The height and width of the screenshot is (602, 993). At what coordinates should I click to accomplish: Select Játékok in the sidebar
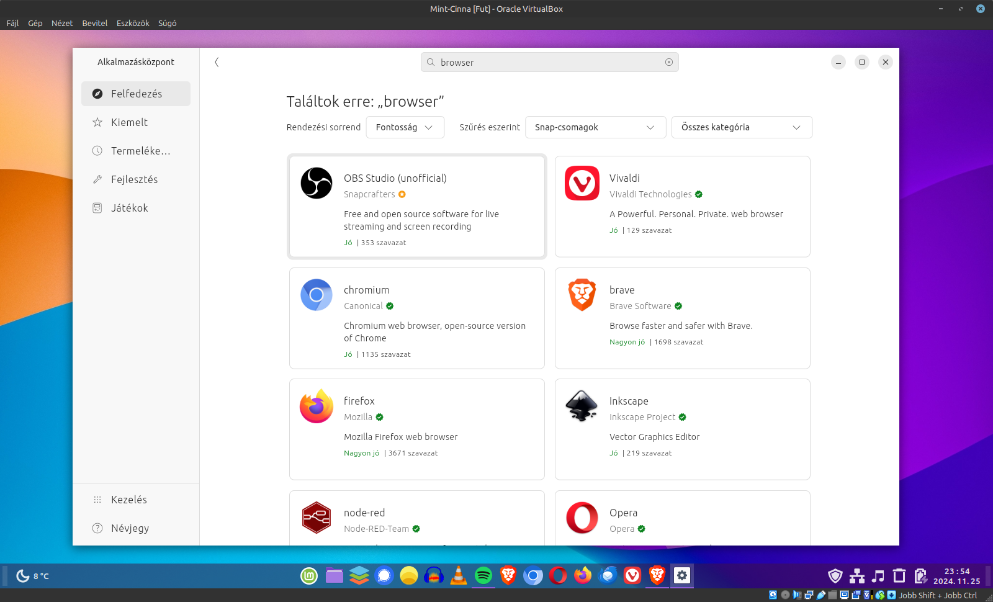pos(136,208)
